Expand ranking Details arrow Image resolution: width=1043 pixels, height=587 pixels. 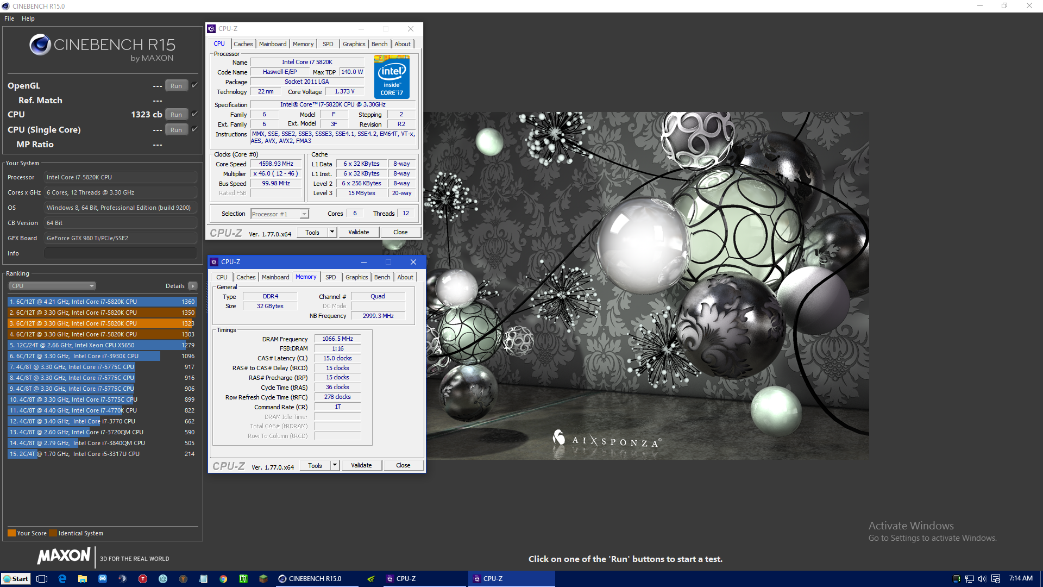point(193,286)
